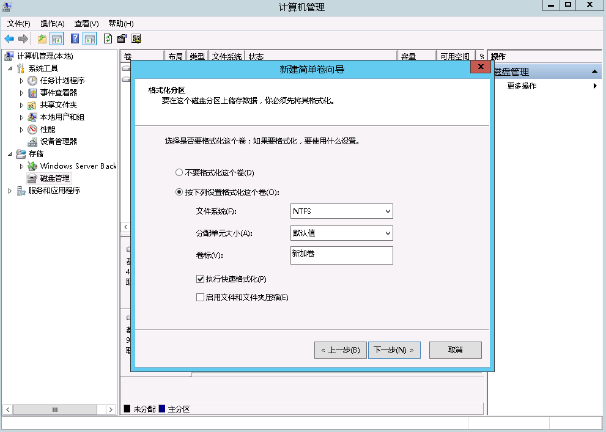Screen dimensions: 606x432
Task: Enable 启用文件和文件夹压缩 checkbox
Action: pos(199,297)
